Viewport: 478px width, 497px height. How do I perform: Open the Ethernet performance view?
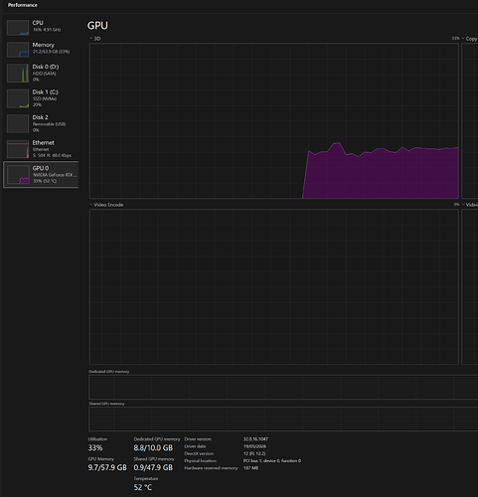41,149
